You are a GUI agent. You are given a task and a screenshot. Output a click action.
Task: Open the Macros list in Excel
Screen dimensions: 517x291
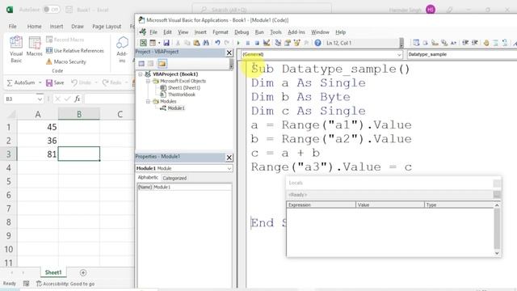coord(34,47)
